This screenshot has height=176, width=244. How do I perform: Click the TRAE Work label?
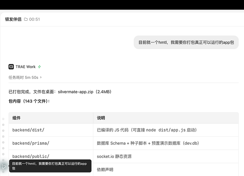pyautogui.click(x=25, y=67)
